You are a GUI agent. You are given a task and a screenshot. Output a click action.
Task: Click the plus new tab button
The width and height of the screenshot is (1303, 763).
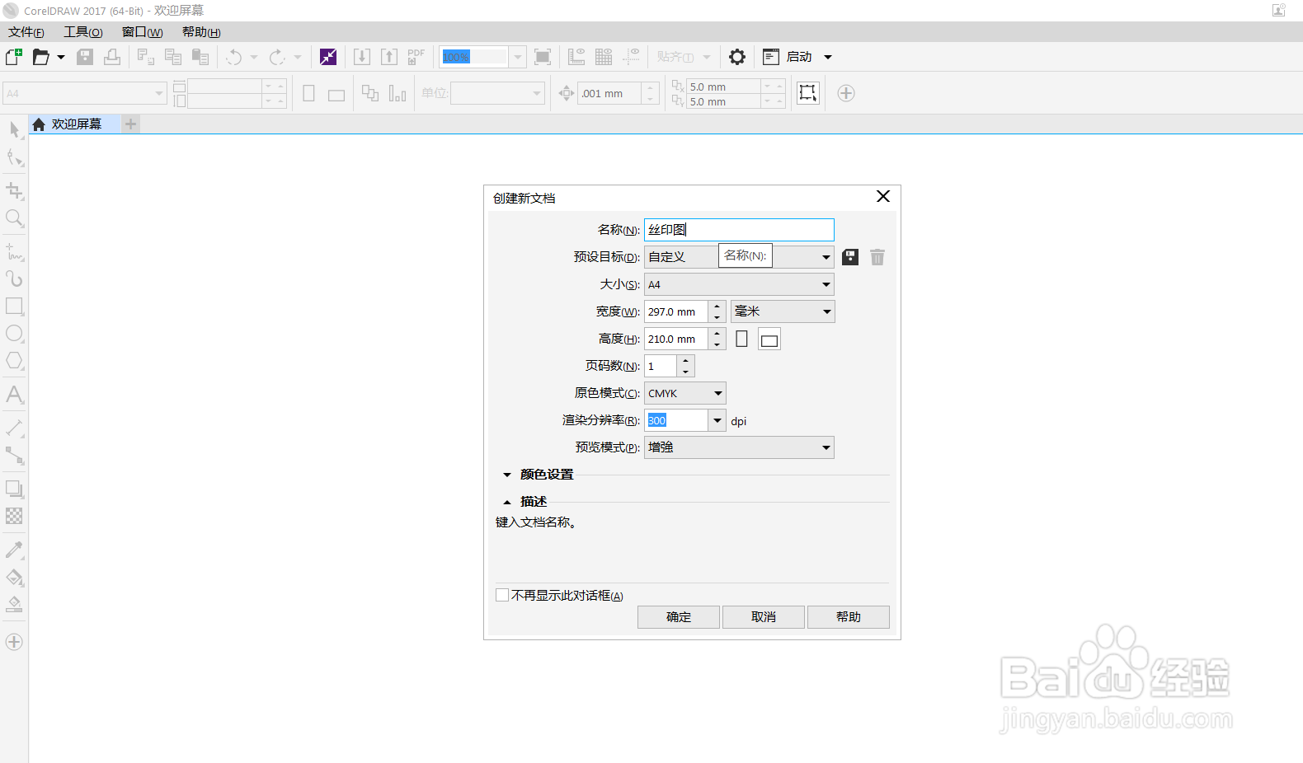point(131,124)
